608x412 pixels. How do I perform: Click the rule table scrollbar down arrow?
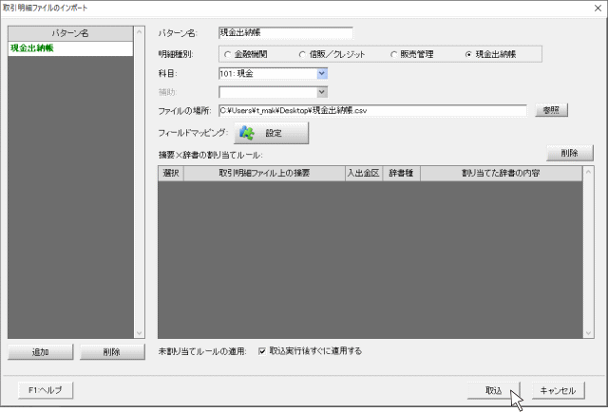(588, 333)
